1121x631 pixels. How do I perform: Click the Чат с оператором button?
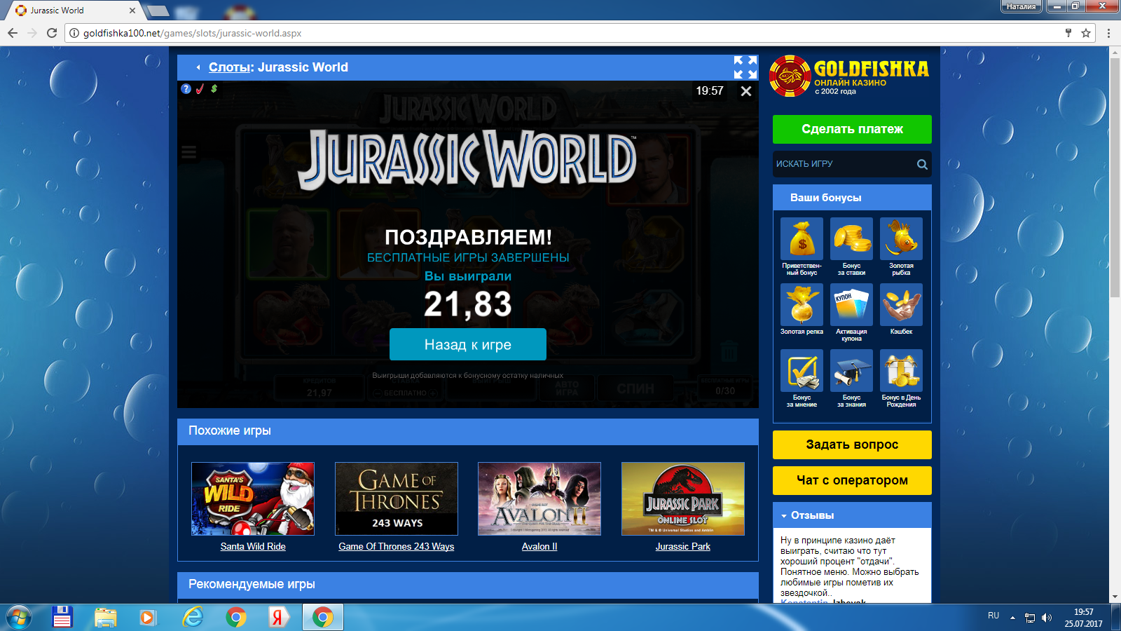click(852, 480)
